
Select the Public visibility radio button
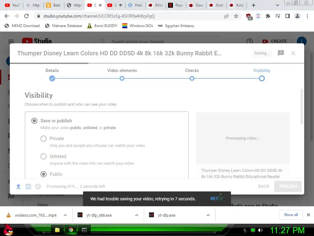pos(44,174)
